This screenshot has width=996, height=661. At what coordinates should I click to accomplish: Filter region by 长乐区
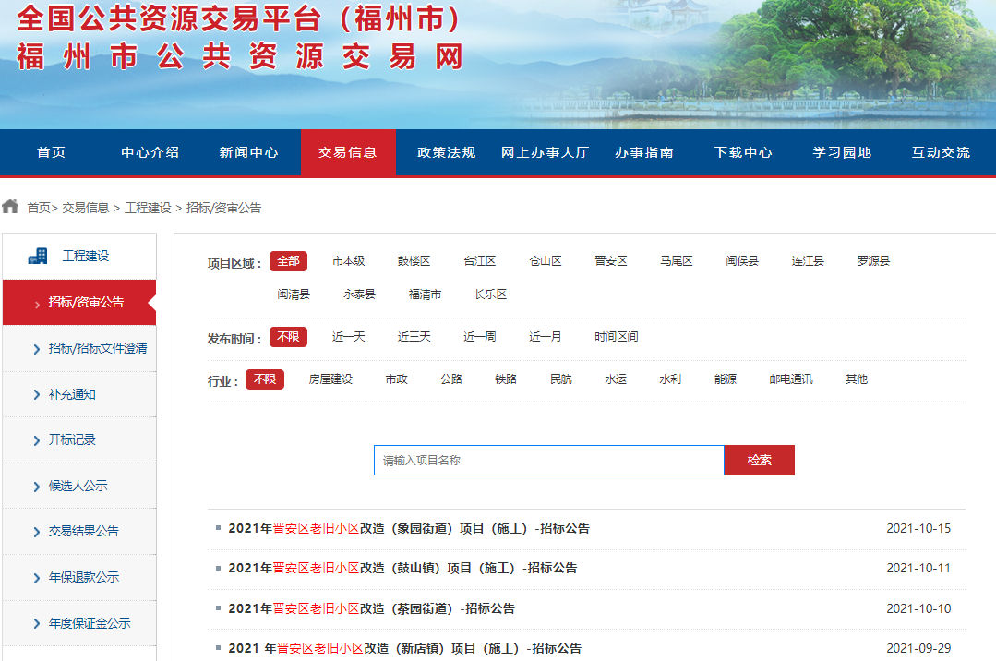[490, 294]
